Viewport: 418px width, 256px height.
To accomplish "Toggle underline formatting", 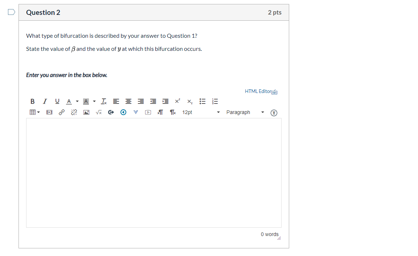I will pyautogui.click(x=57, y=101).
